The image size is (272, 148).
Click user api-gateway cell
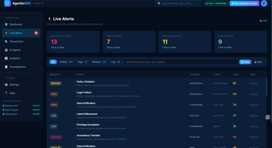[x=220, y=83]
